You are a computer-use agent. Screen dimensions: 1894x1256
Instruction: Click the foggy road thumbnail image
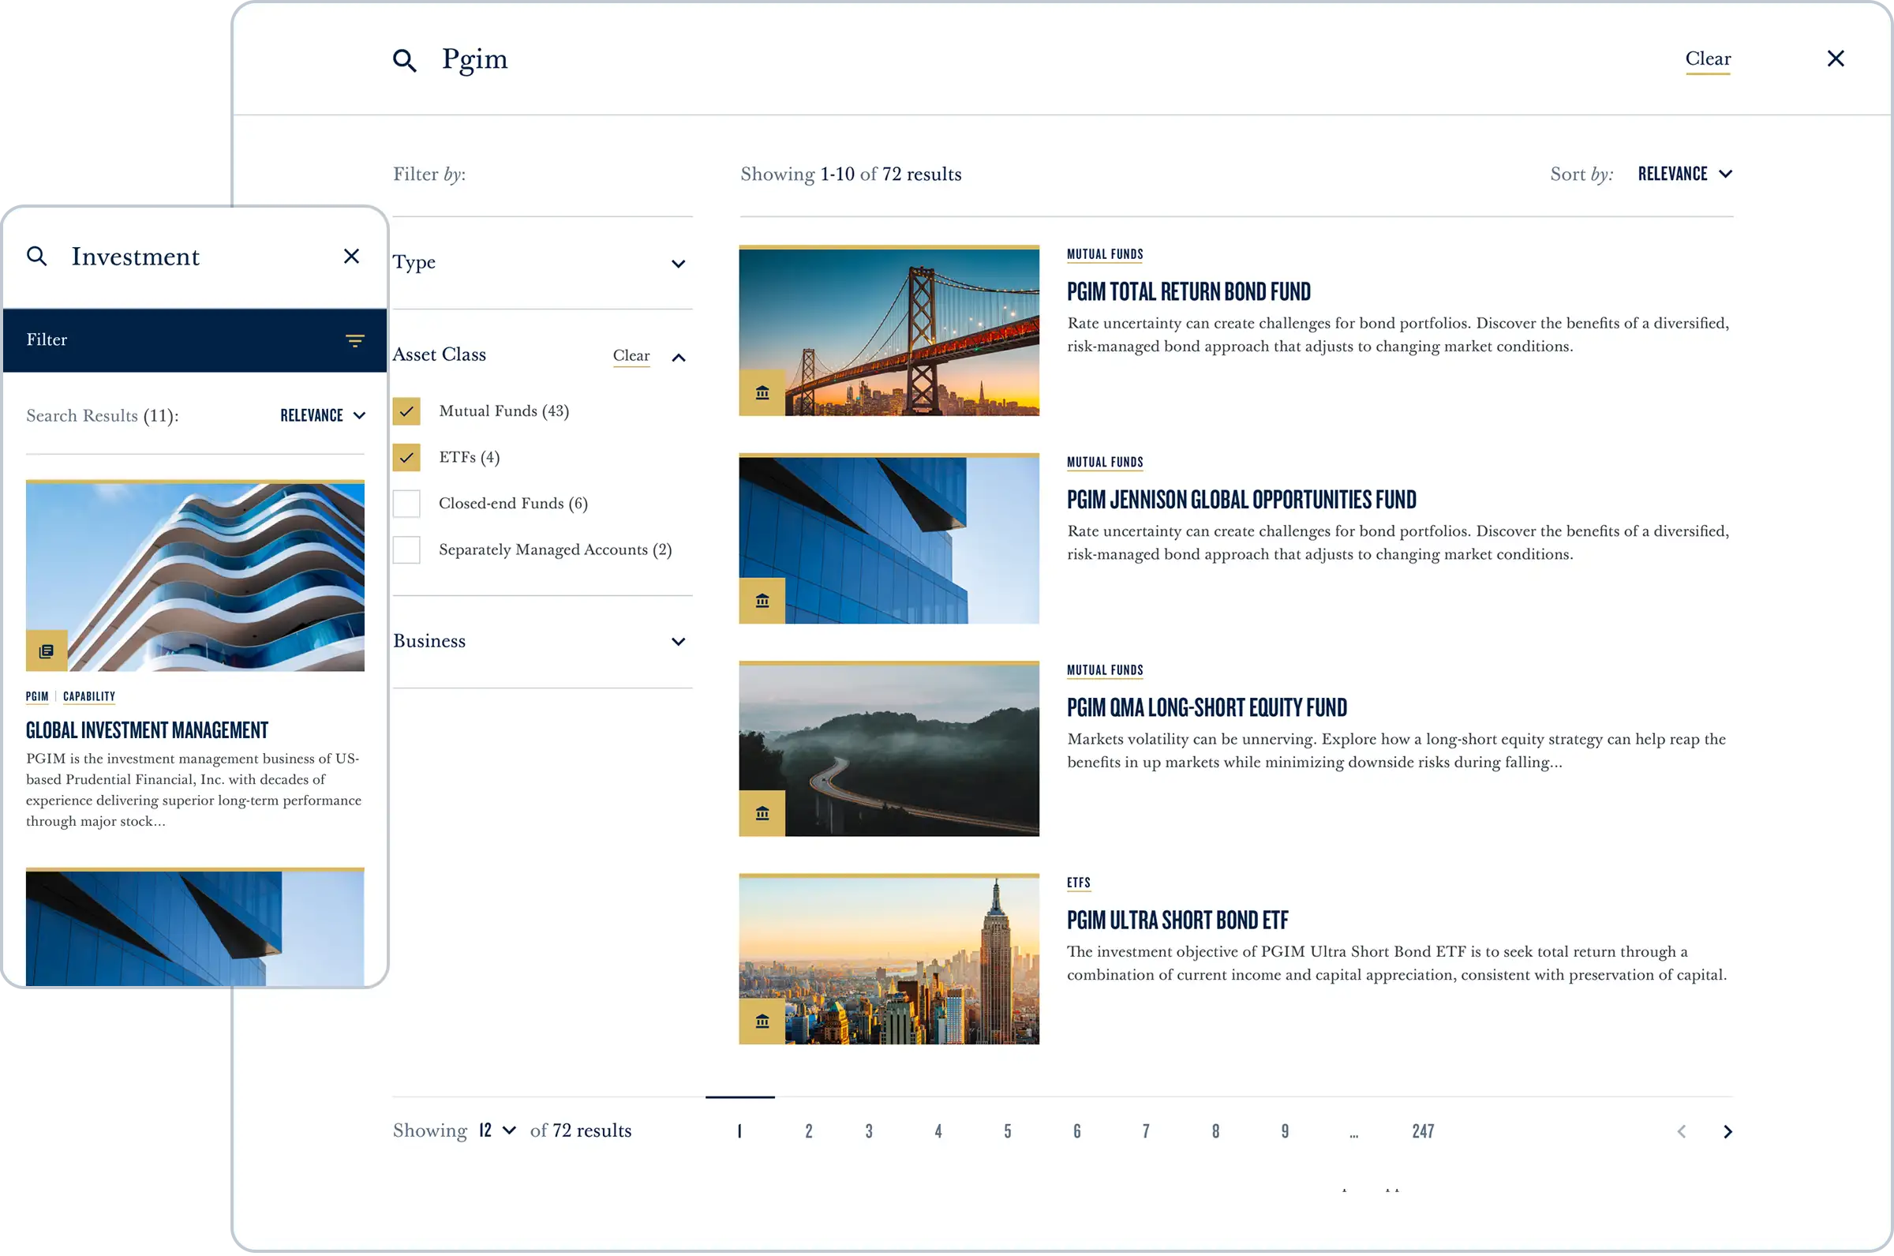tap(889, 750)
